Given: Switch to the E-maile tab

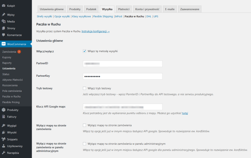Looking at the screenshot, I should pos(170,9).
